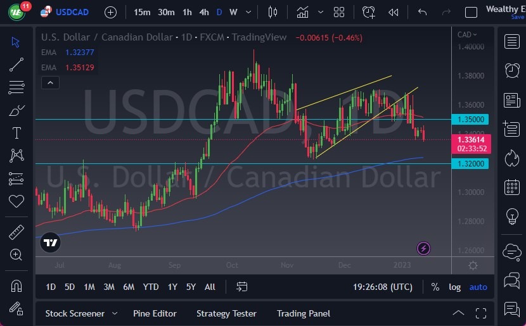Set the date range to All
This screenshot has width=526, height=326.
coord(210,287)
